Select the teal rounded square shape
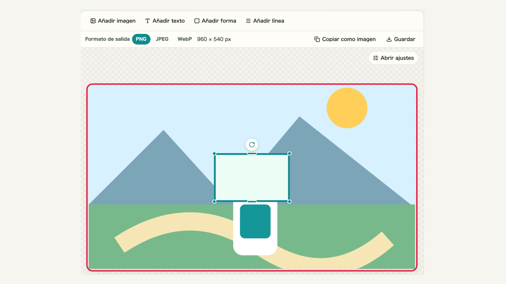Image resolution: width=506 pixels, height=284 pixels. pyautogui.click(x=255, y=221)
